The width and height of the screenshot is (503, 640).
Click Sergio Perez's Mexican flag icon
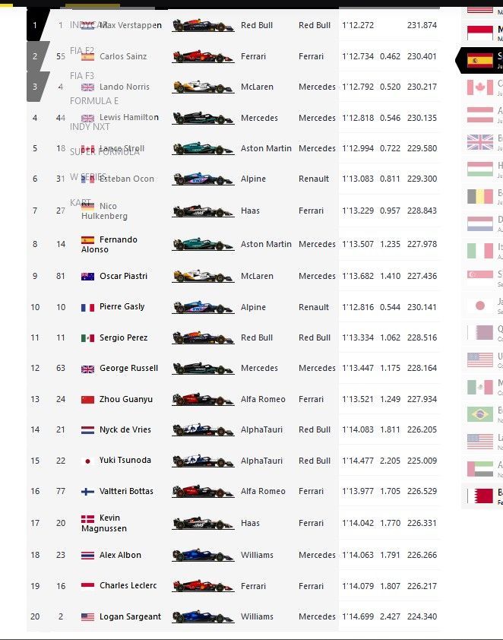coord(88,337)
